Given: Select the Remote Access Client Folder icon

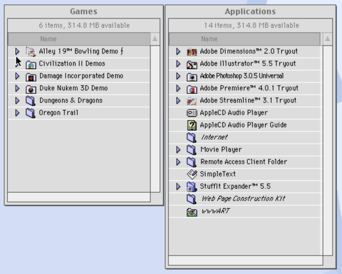Looking at the screenshot, I should [x=192, y=162].
